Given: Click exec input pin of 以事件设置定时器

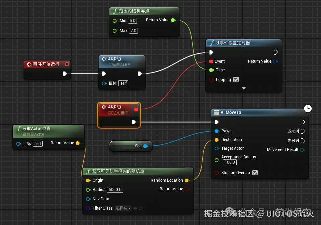Looking at the screenshot, I should pos(211,52).
